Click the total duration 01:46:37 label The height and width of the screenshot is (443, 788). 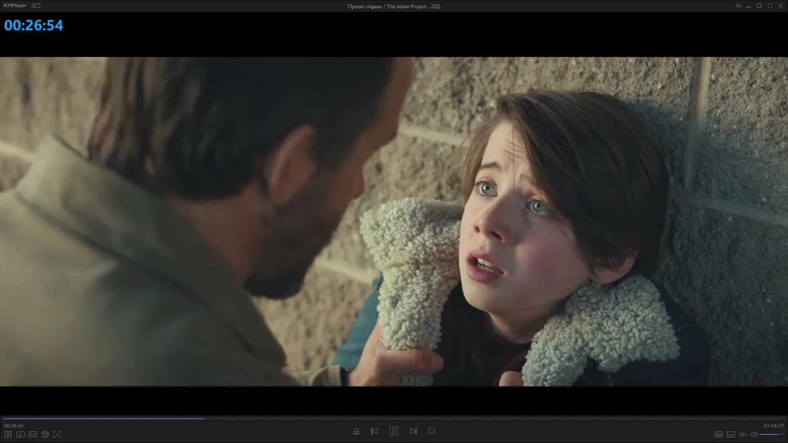click(x=774, y=426)
